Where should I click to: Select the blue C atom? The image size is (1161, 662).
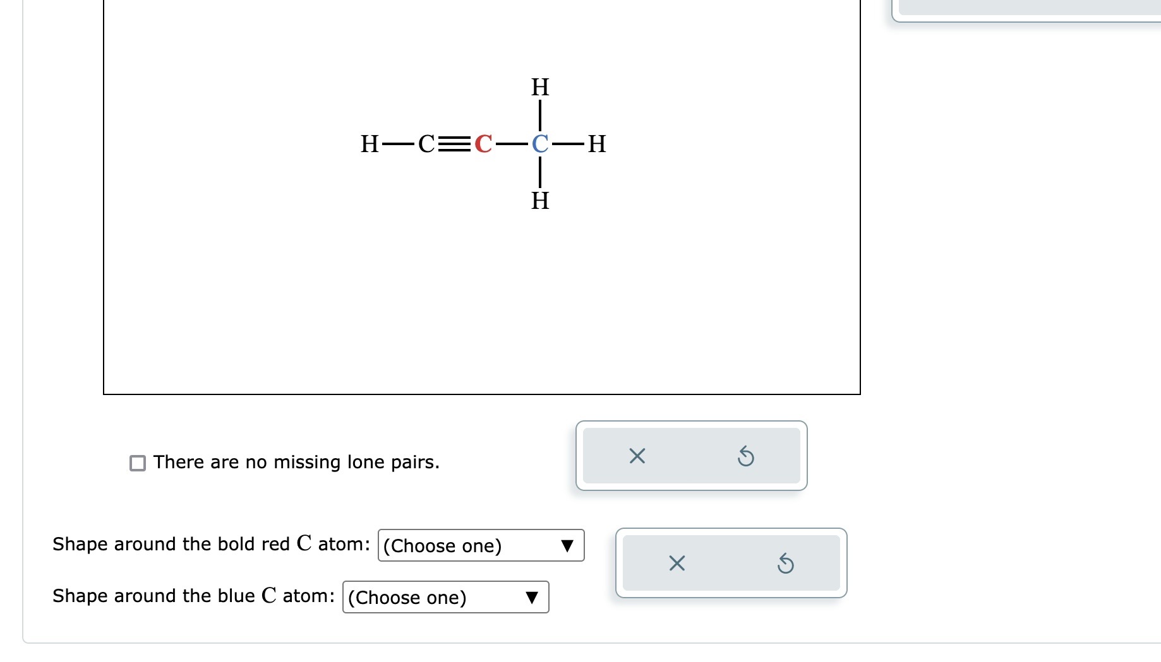[539, 144]
